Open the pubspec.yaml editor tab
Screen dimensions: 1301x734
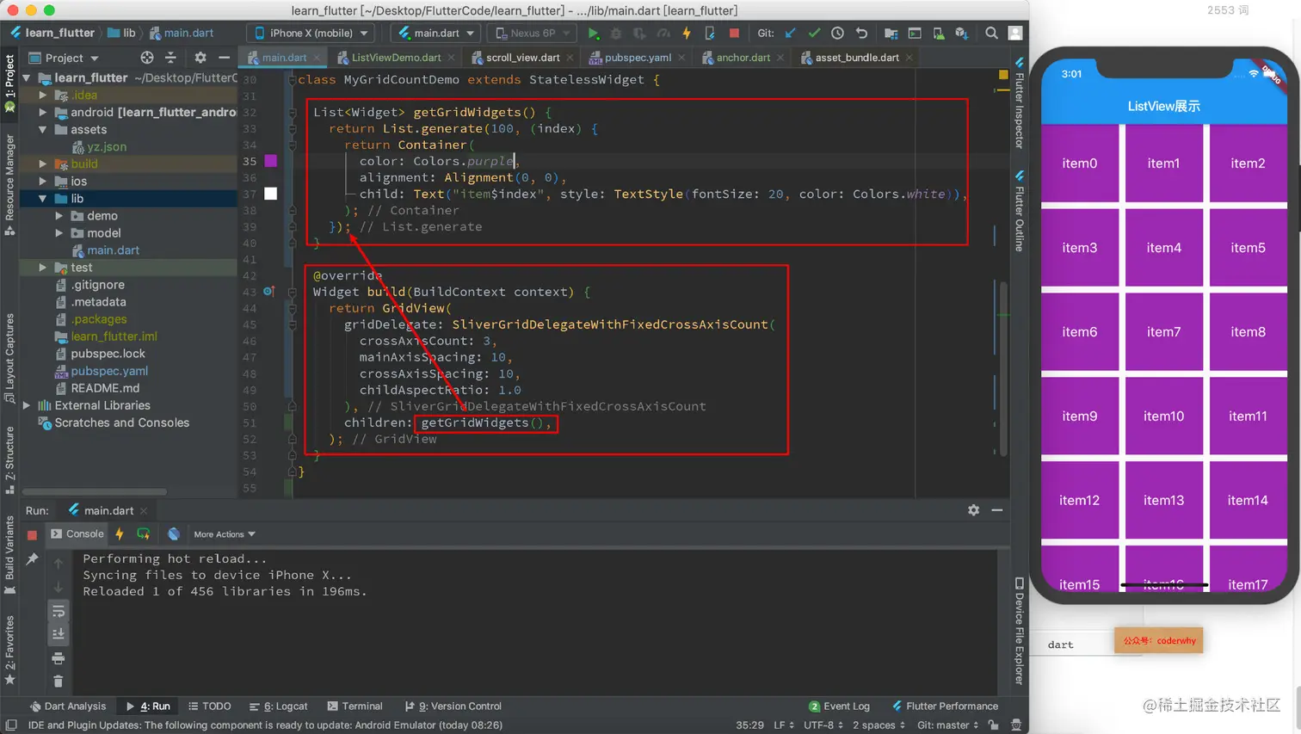click(x=637, y=58)
